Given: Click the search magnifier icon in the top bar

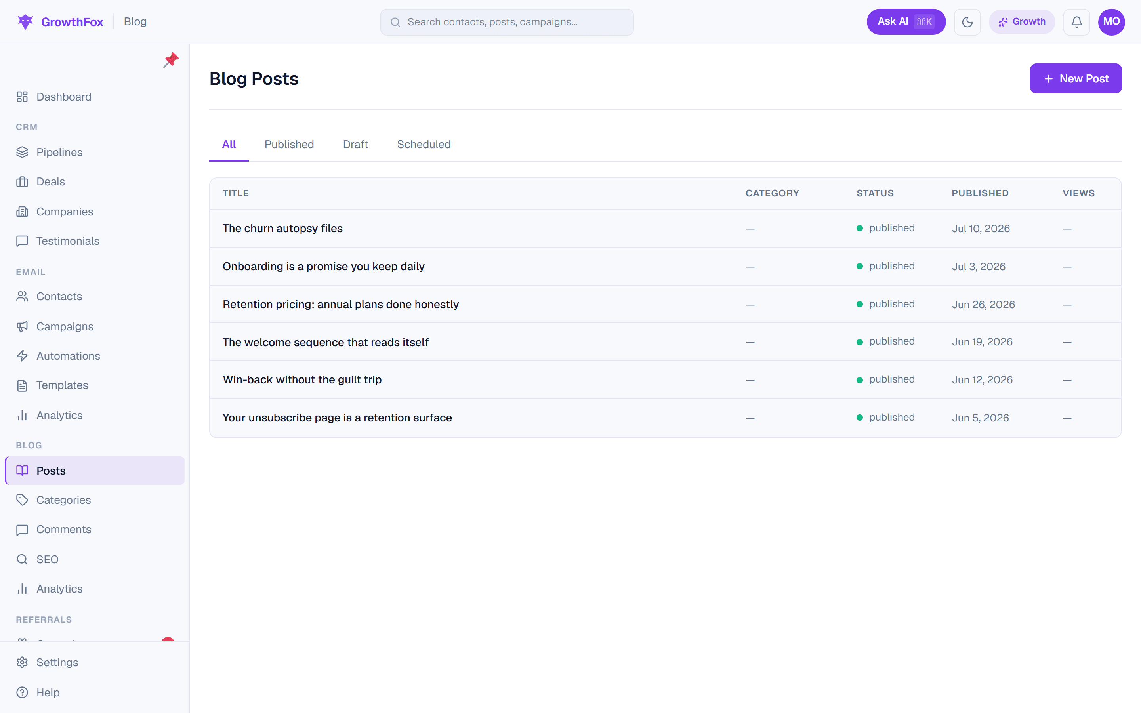Looking at the screenshot, I should click(x=395, y=22).
